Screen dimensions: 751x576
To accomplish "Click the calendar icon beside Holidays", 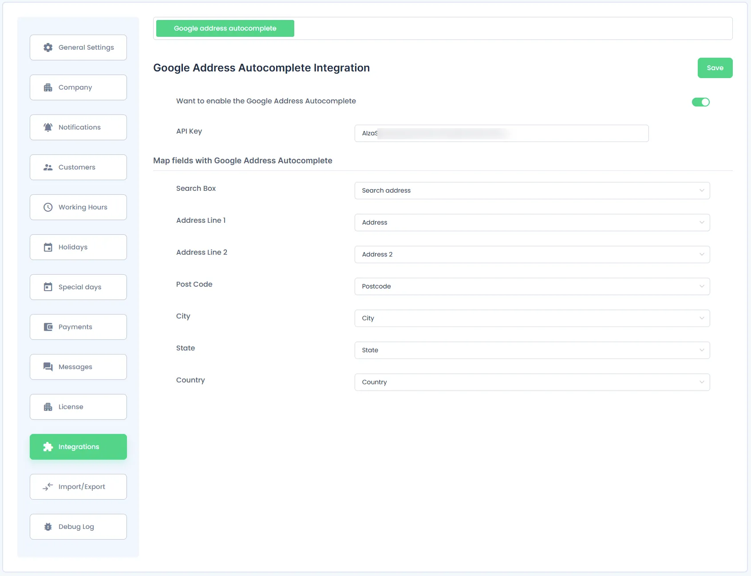I will tap(48, 247).
